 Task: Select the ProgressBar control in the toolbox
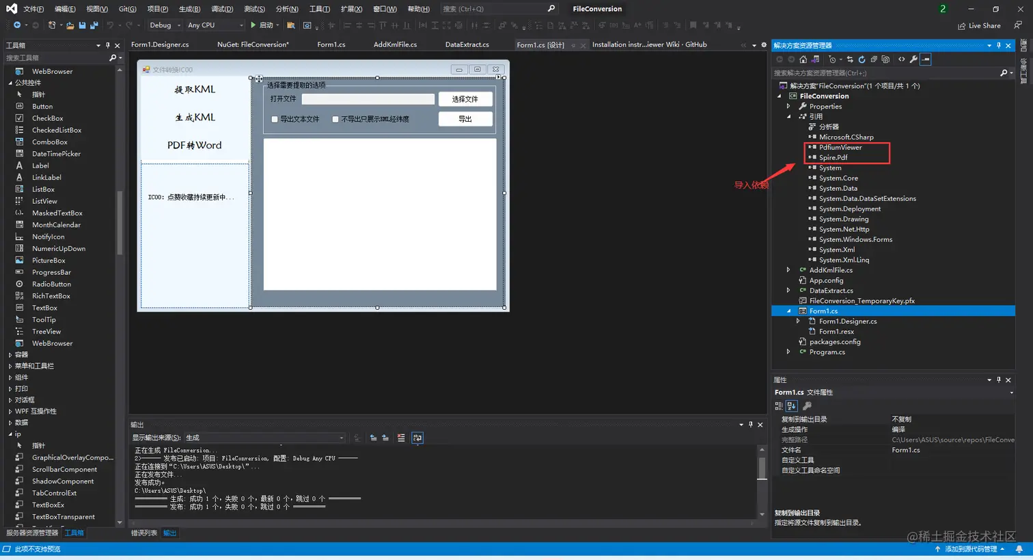pos(51,272)
